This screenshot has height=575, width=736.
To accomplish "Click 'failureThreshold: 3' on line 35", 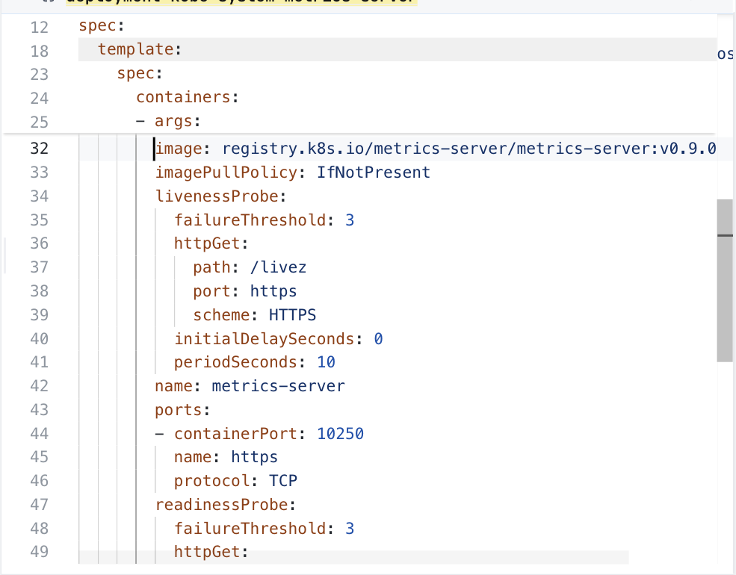I will pyautogui.click(x=265, y=220).
